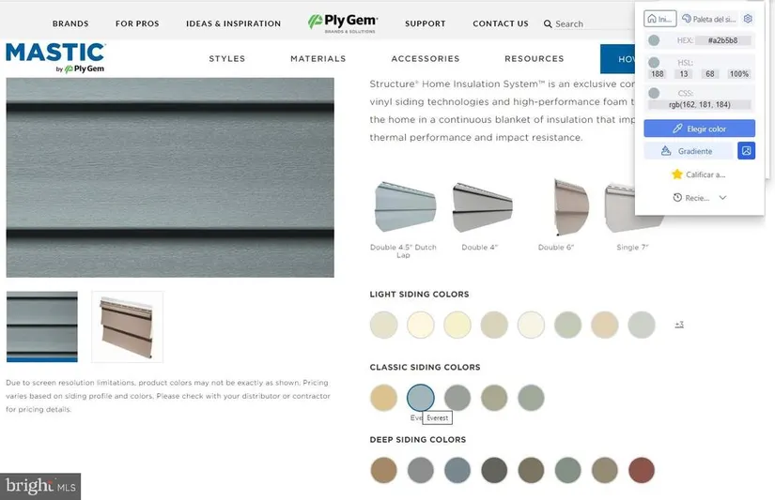Click the HEX value field

pos(722,40)
